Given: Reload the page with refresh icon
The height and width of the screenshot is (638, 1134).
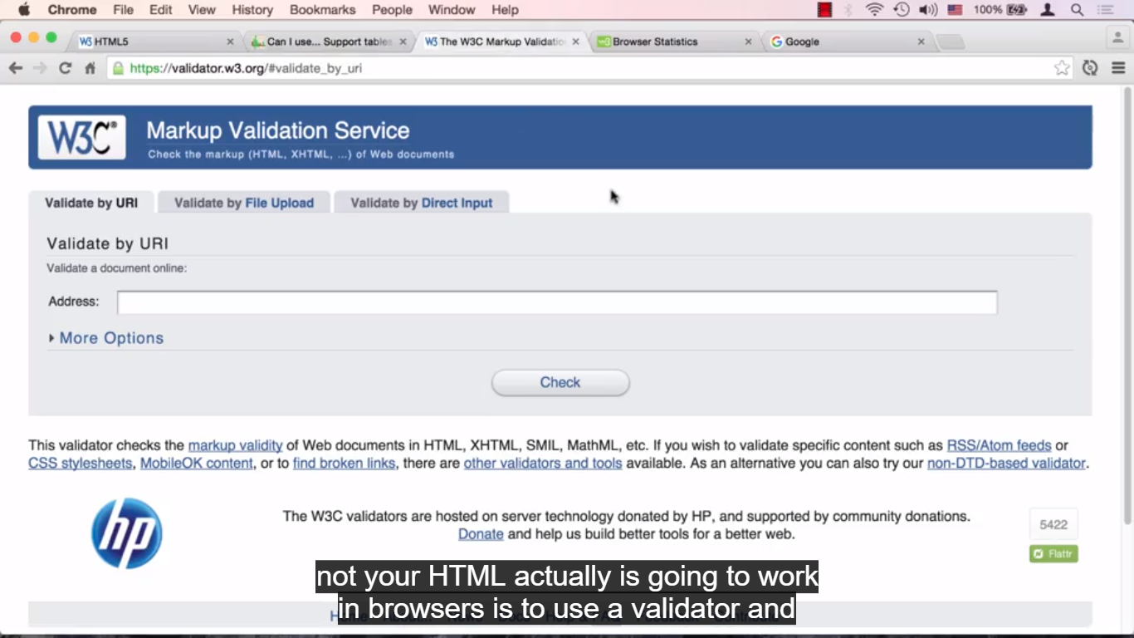Looking at the screenshot, I should [x=65, y=68].
